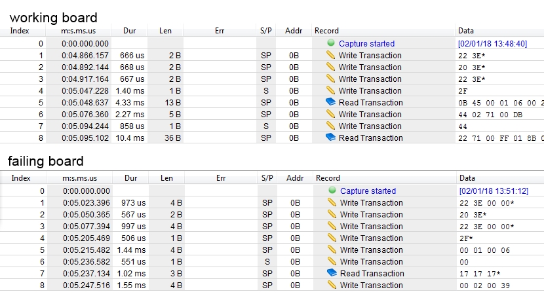This screenshot has height=296, width=544.
Task: Select timestamp 0:05.048.637 in working board
Action: point(85,103)
